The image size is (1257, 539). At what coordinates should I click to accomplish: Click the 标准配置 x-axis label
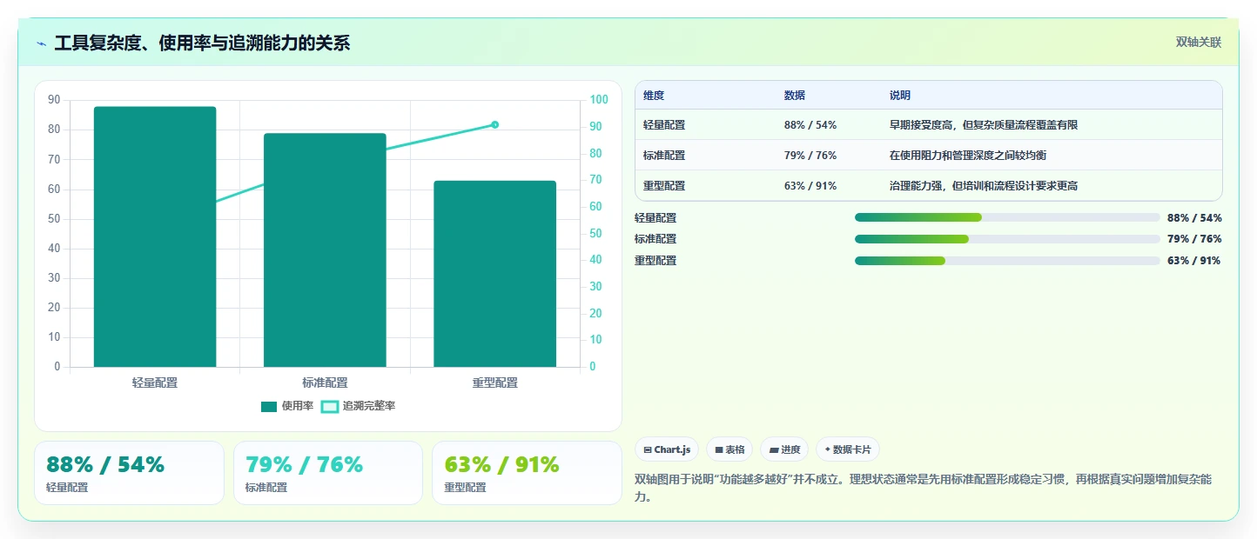pos(325,383)
